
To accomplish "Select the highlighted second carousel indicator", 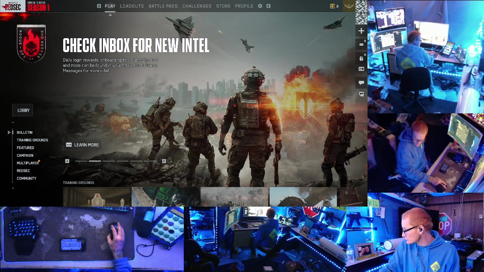I will [95, 161].
